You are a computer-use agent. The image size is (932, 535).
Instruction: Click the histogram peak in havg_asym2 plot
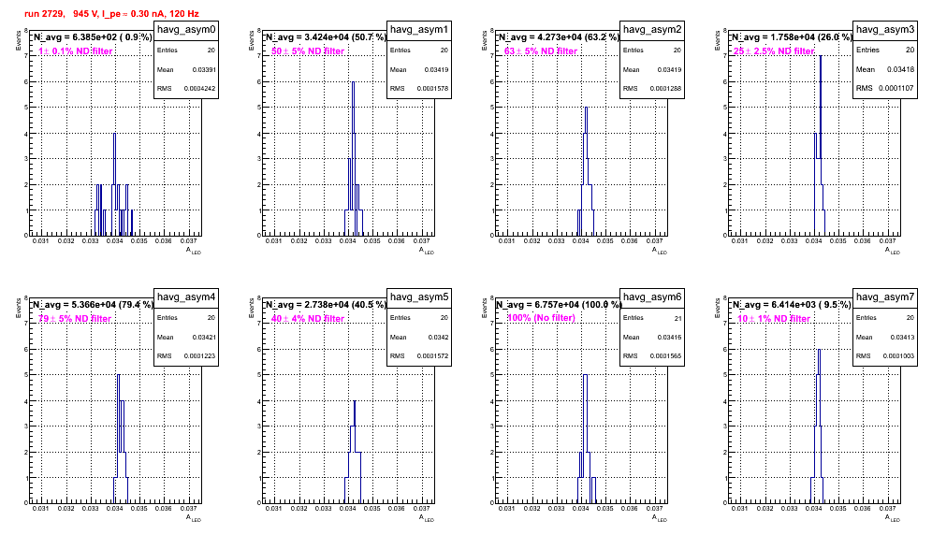pos(586,108)
